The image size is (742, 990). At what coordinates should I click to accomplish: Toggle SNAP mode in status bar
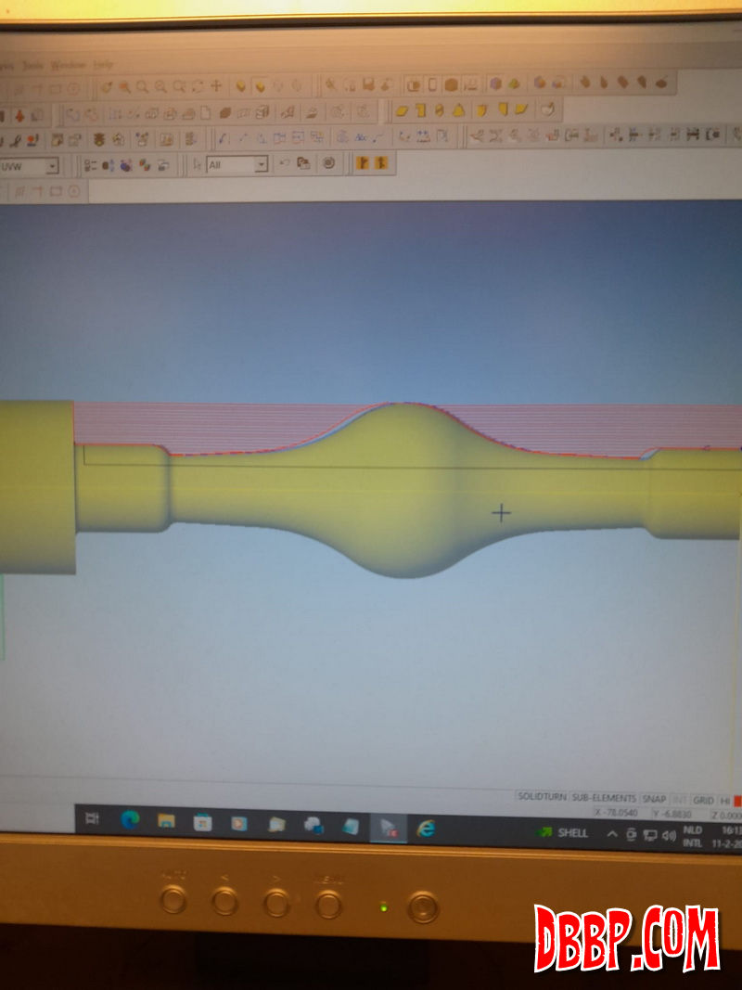click(x=654, y=799)
